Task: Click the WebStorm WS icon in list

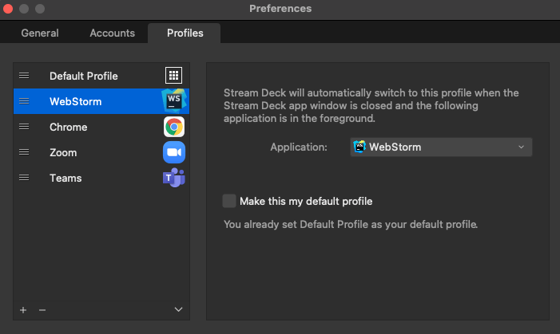Action: [174, 101]
